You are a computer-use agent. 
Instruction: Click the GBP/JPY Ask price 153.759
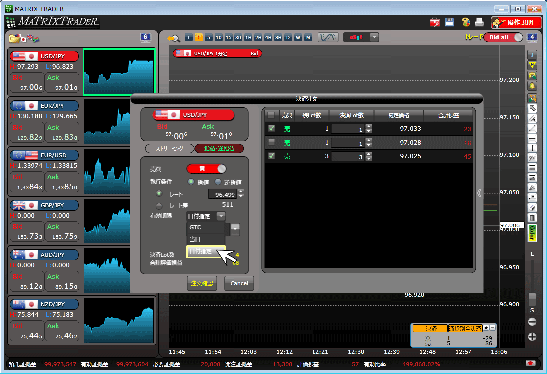point(63,232)
